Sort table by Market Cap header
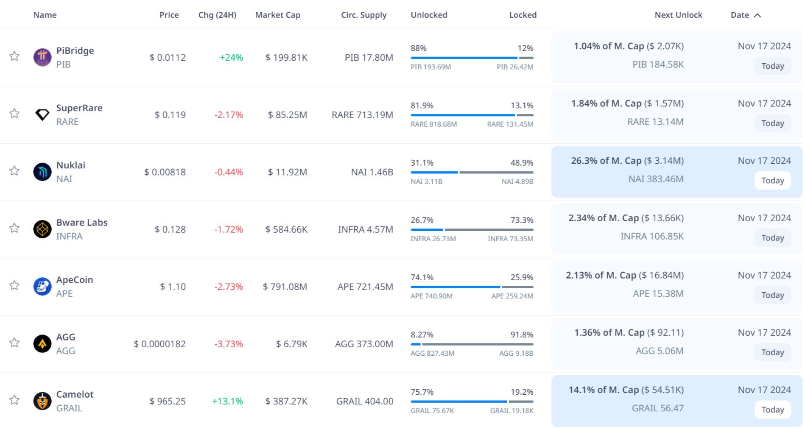The height and width of the screenshot is (429, 805). (x=278, y=15)
